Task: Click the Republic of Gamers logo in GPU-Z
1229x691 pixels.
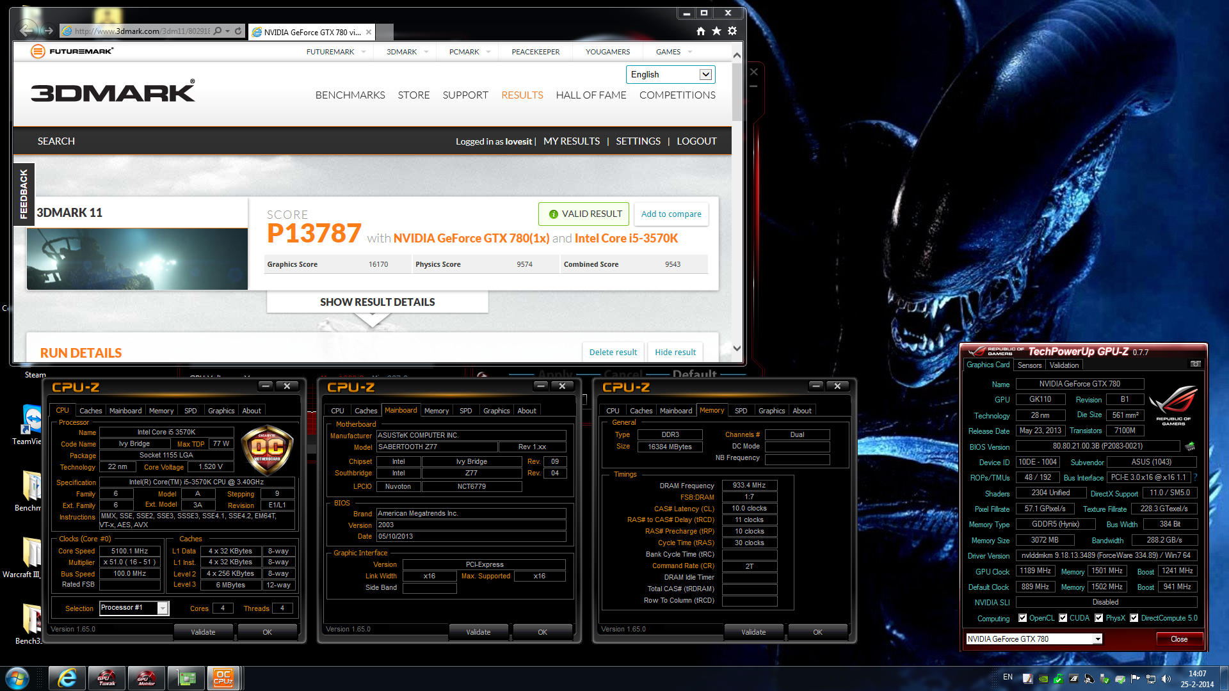Action: 1173,405
